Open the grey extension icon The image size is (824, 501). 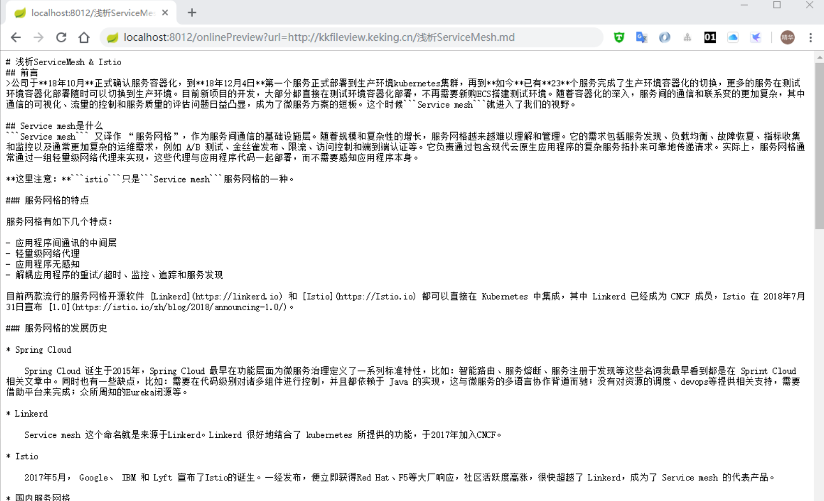pyautogui.click(x=687, y=37)
